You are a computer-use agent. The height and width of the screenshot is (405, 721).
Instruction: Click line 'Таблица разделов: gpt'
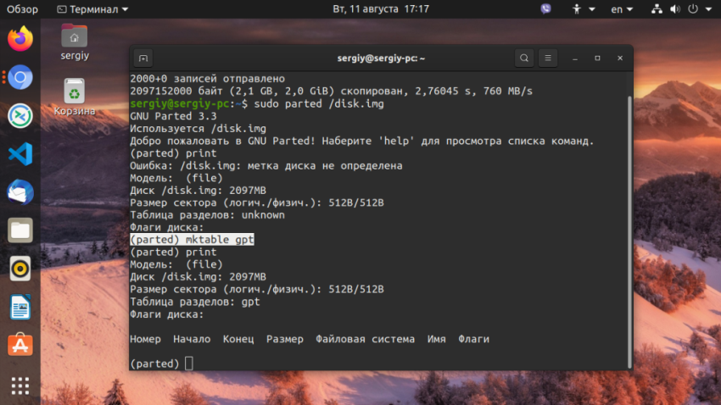coord(194,302)
